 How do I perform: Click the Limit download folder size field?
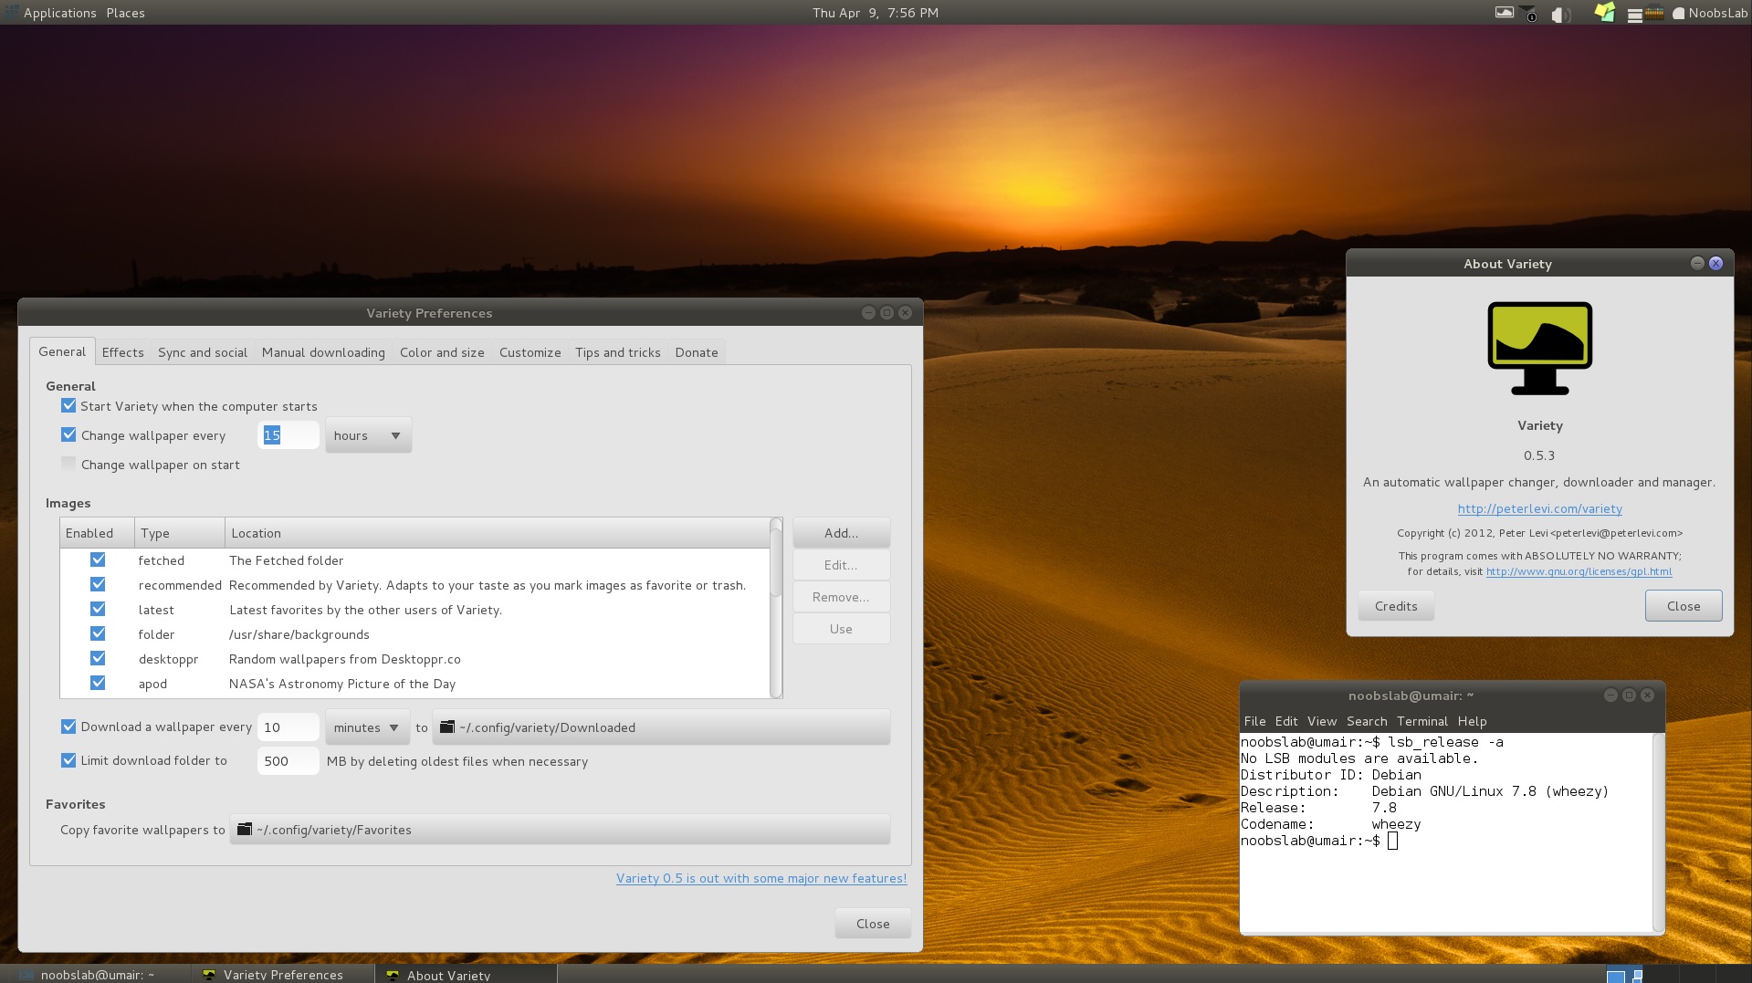click(x=288, y=761)
